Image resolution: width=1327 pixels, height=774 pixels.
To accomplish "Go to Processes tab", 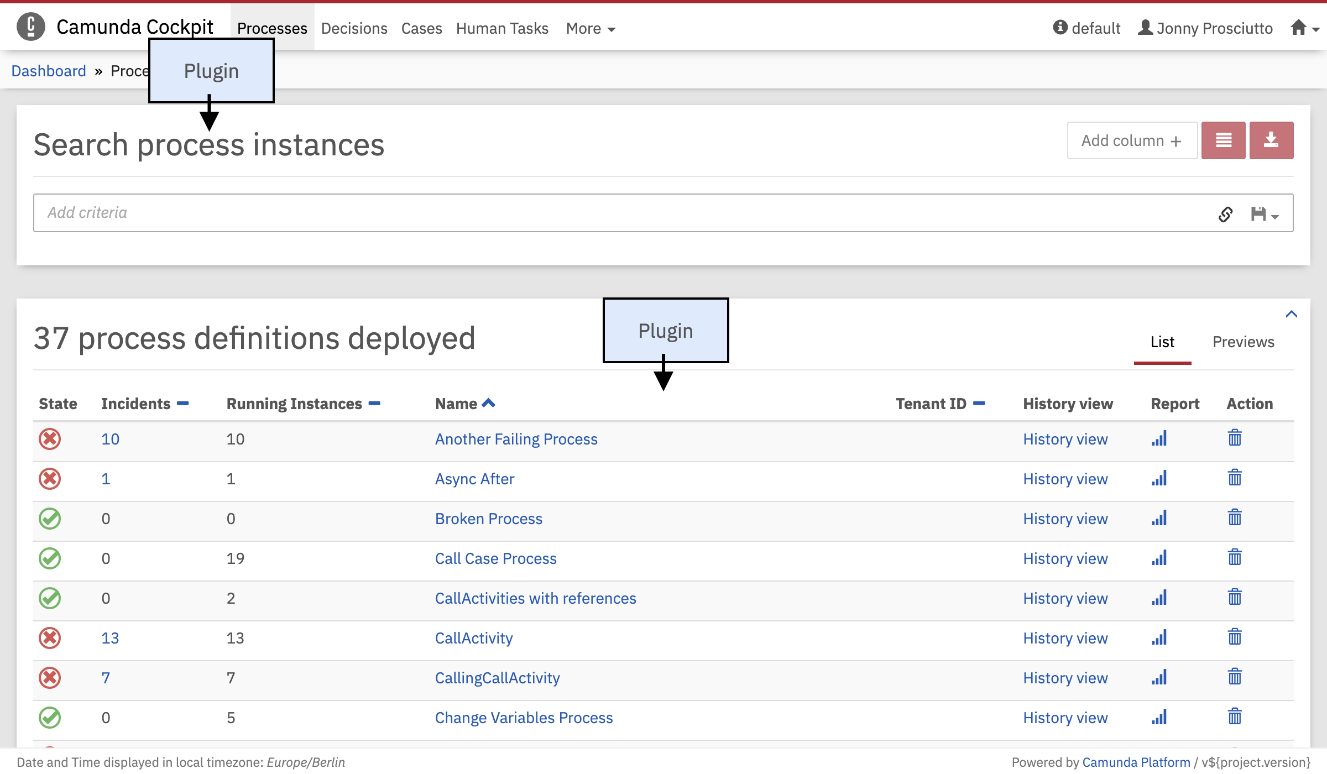I will point(272,28).
